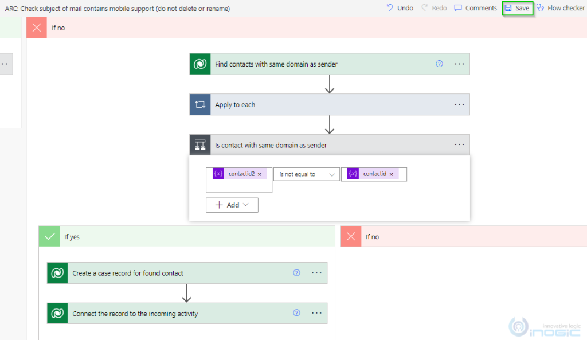
Task: Open the is not equal to operator dropdown
Action: tap(307, 174)
